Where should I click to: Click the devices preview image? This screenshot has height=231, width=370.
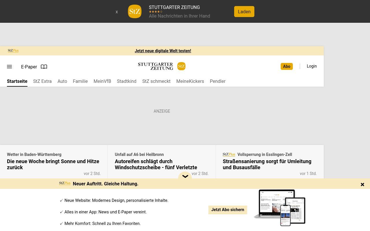[280, 208]
